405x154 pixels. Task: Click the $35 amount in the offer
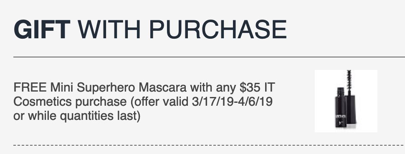[x=250, y=87]
